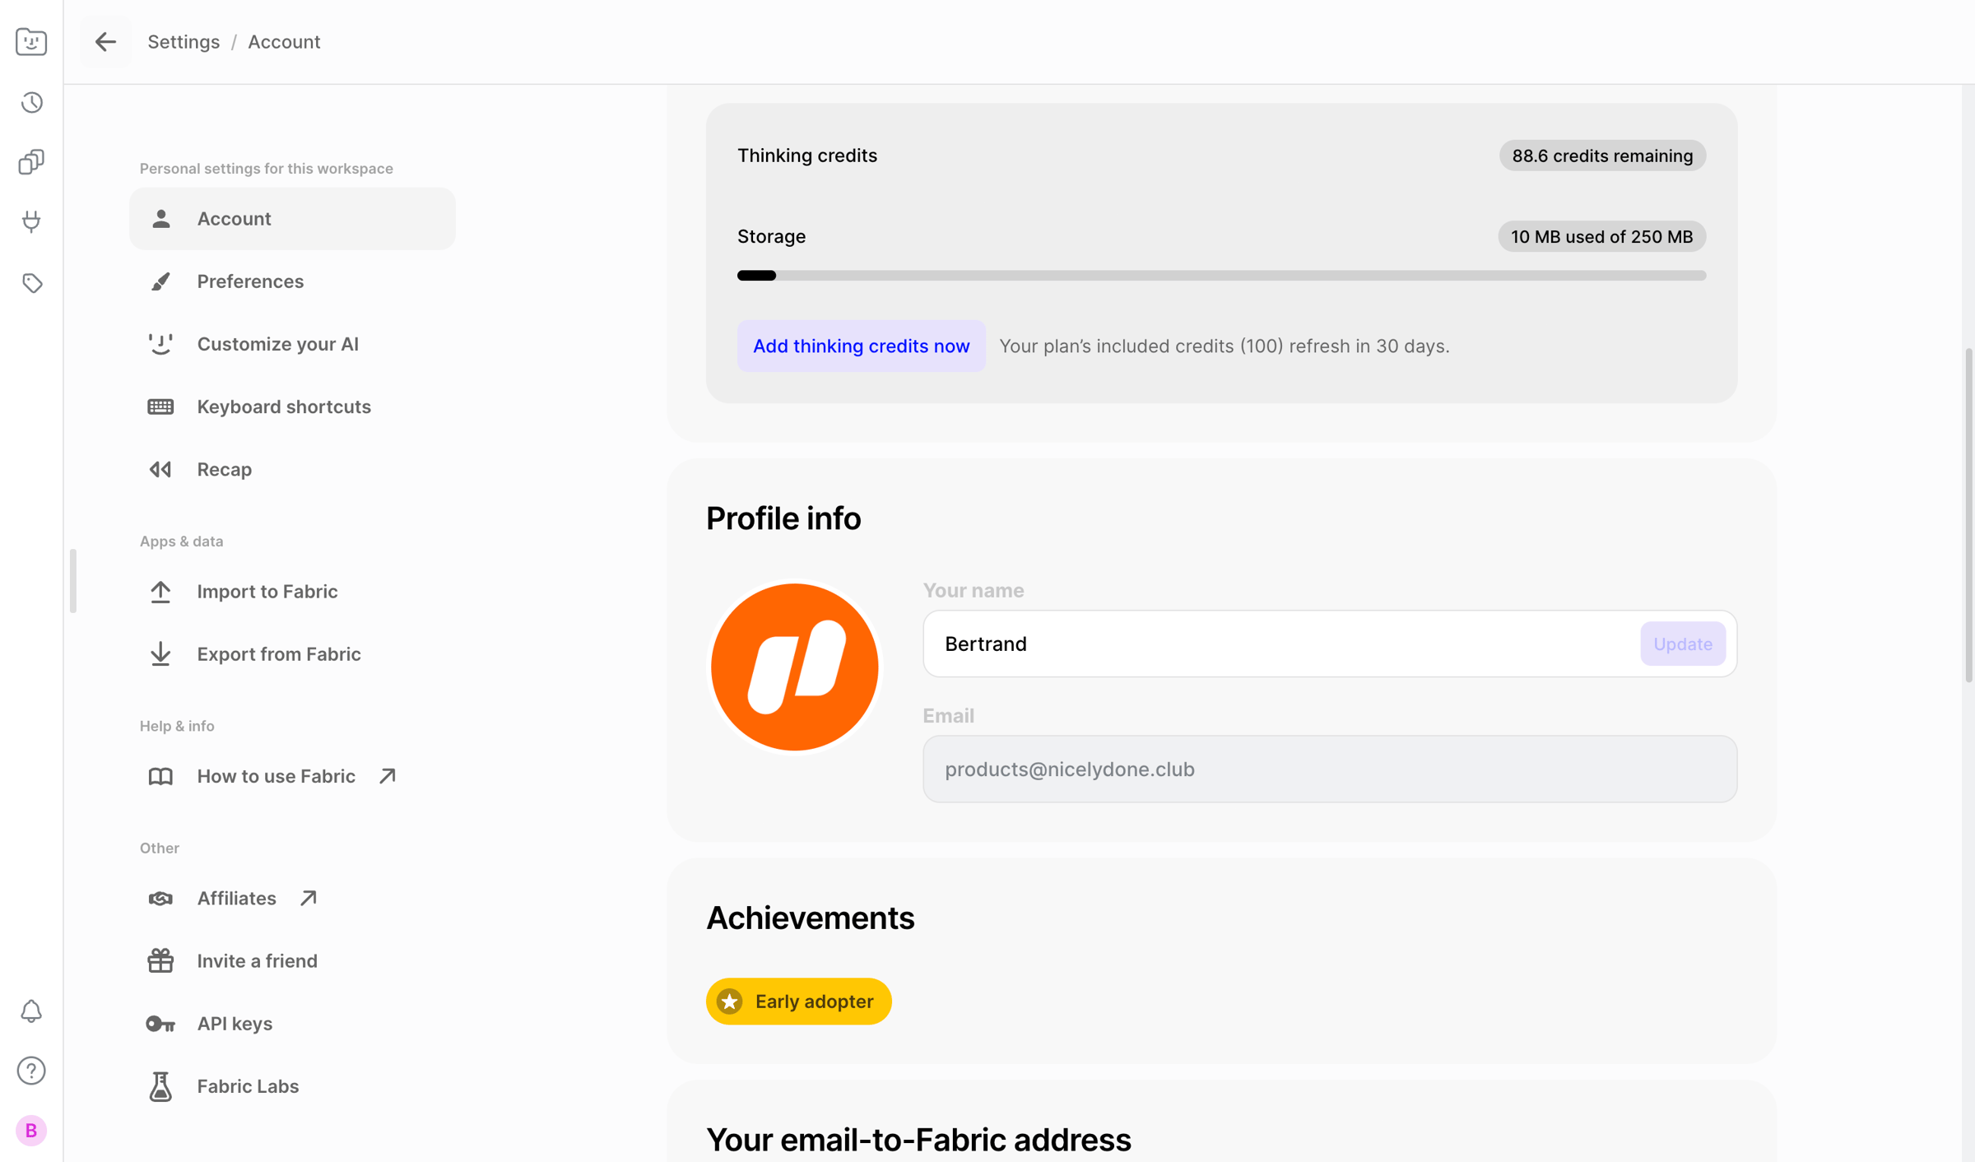1975x1162 pixels.
Task: Click external link arrow next to How to use Fabric
Action: (x=387, y=776)
